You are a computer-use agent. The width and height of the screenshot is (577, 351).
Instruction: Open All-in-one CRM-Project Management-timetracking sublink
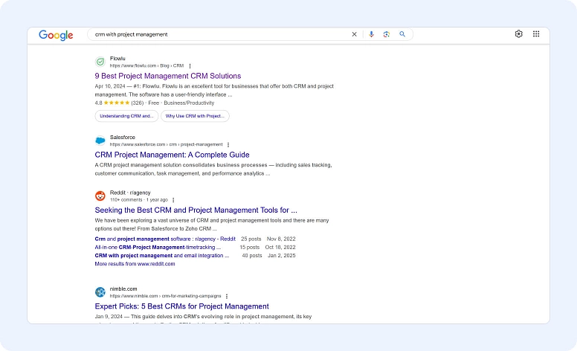(x=158, y=247)
